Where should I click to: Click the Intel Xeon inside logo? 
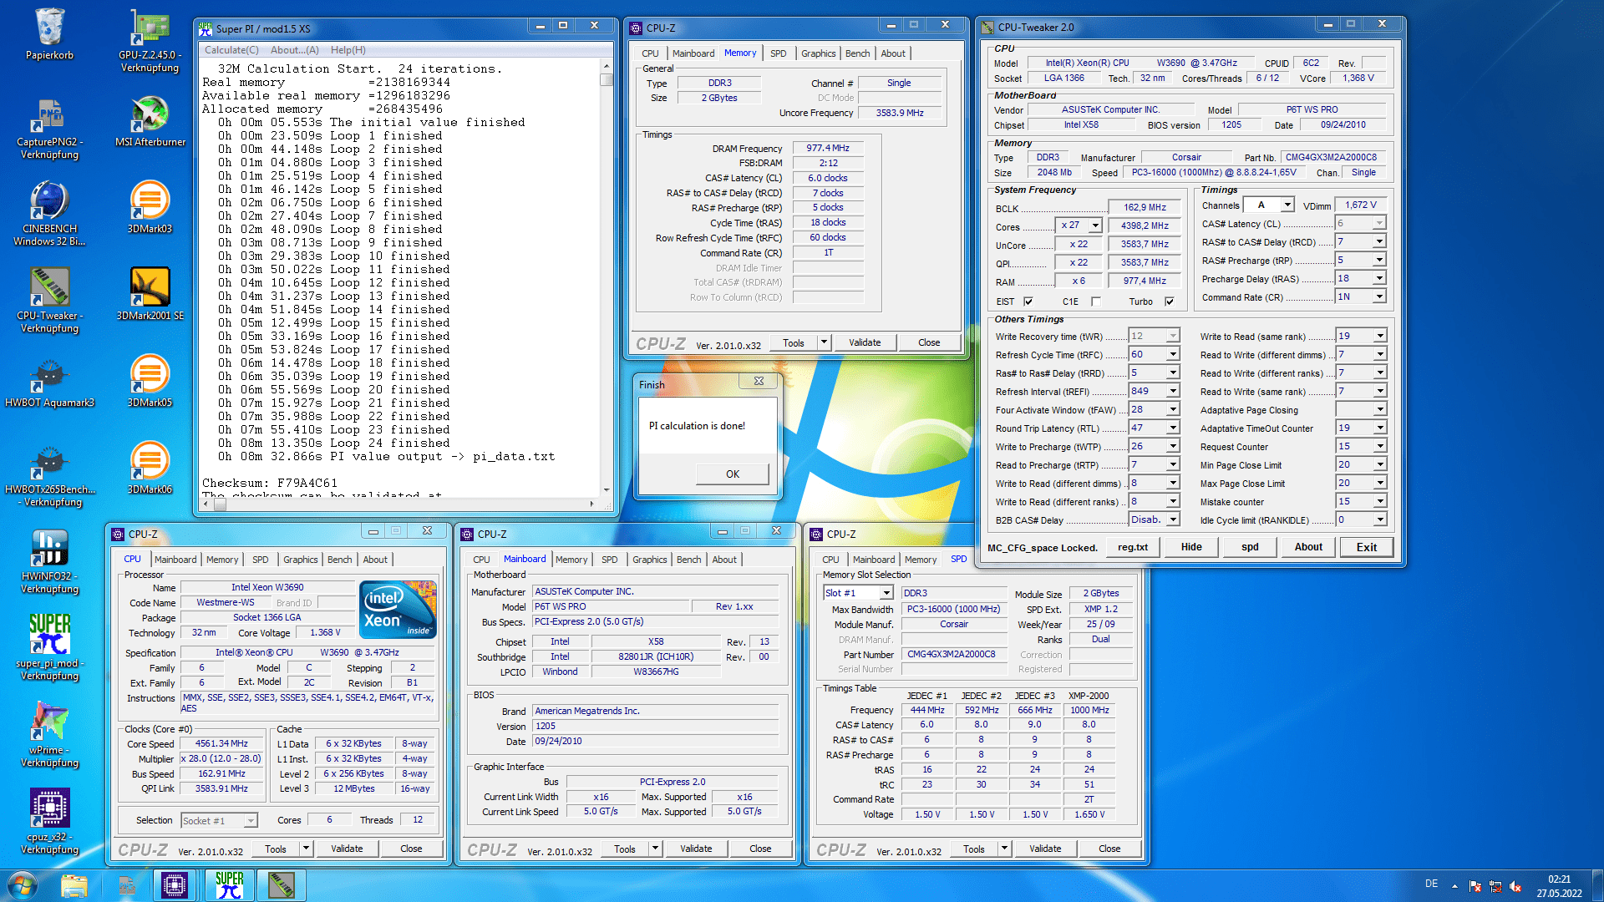[398, 610]
